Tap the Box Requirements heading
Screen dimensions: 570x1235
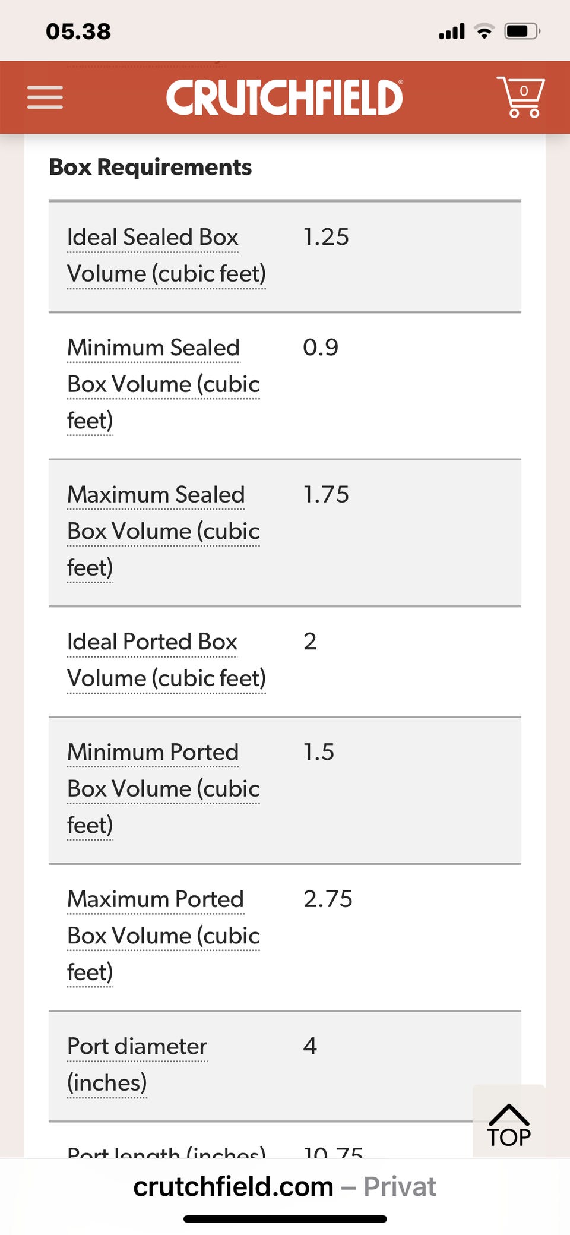pyautogui.click(x=150, y=167)
